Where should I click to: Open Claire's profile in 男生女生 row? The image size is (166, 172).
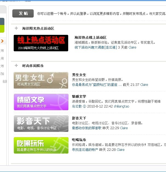[144, 85]
